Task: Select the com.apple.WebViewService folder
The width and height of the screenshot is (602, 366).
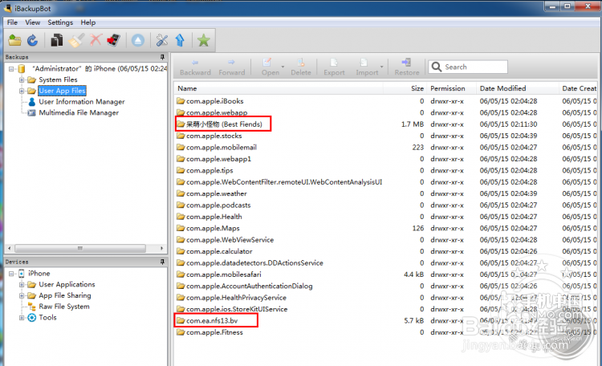Action: (230, 240)
